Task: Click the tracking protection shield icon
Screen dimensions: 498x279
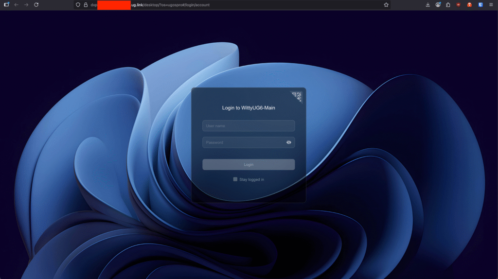Action: click(78, 5)
